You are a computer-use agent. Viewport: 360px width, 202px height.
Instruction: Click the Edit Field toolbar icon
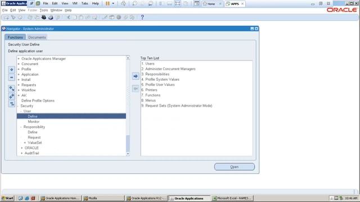pyautogui.click(x=105, y=17)
